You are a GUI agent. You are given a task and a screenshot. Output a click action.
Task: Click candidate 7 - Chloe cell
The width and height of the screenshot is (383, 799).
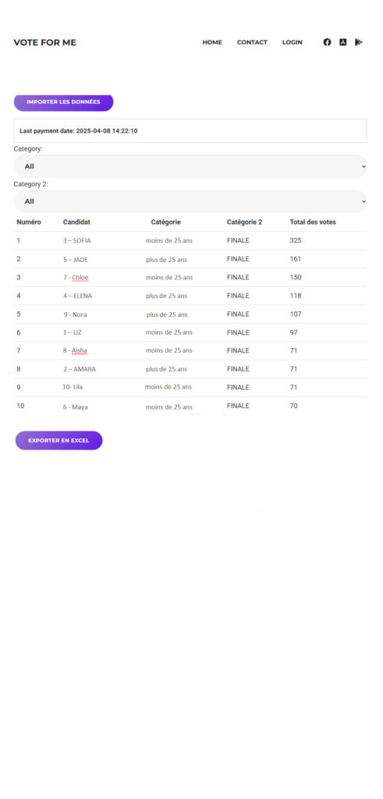click(x=76, y=278)
